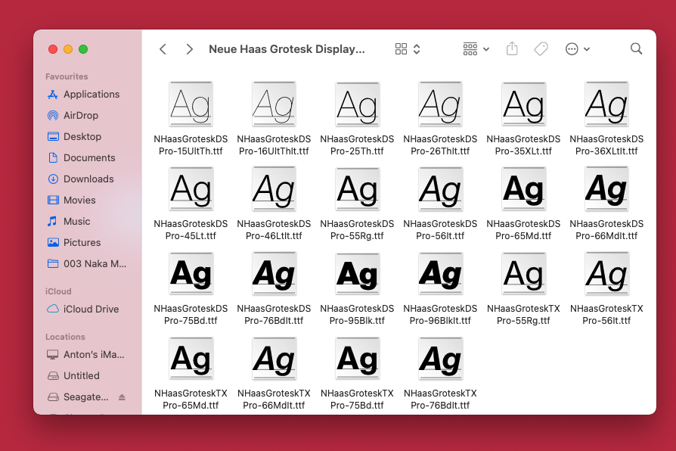This screenshot has width=676, height=451.
Task: Select the Seagate... drive
Action: click(78, 397)
